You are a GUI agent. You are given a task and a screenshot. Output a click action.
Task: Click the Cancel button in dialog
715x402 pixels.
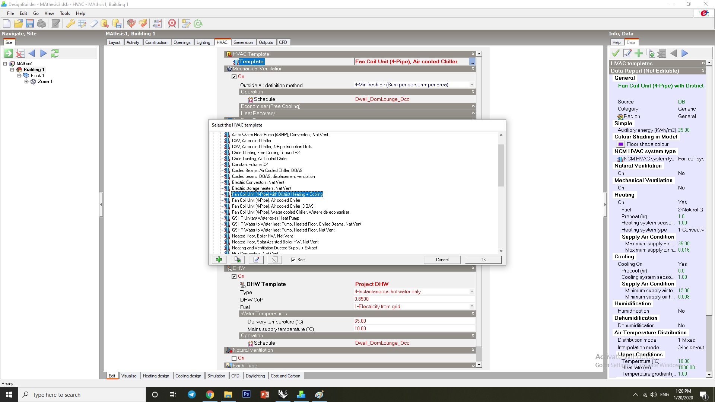[x=442, y=260]
